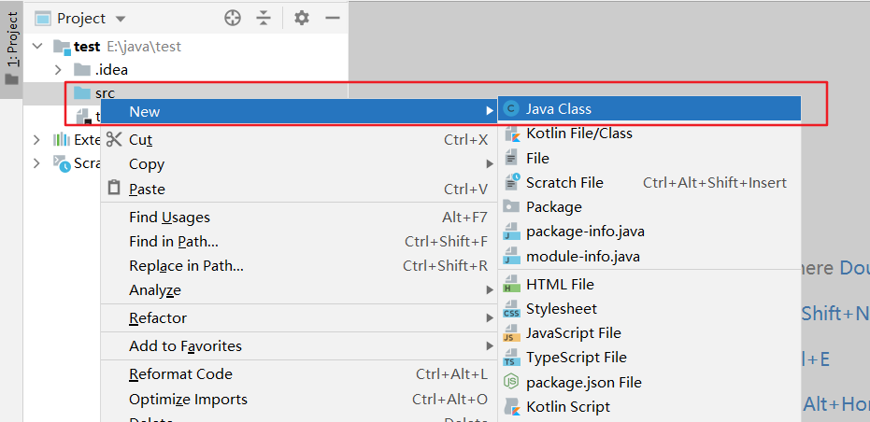Click the package-info.java icon
Screen dimensions: 870x422
click(x=511, y=232)
